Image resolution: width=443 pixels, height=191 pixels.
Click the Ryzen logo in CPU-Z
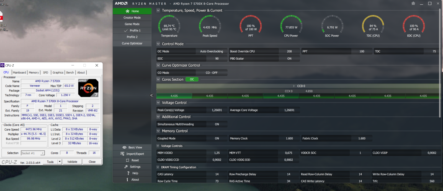(x=88, y=88)
